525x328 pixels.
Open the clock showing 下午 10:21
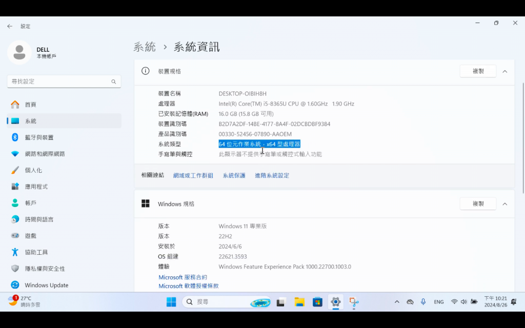[x=495, y=301]
